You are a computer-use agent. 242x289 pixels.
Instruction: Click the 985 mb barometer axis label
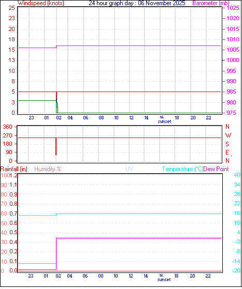point(231,92)
